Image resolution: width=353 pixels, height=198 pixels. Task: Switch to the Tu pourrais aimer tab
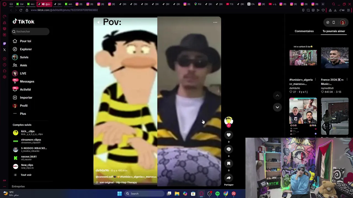pyautogui.click(x=334, y=31)
